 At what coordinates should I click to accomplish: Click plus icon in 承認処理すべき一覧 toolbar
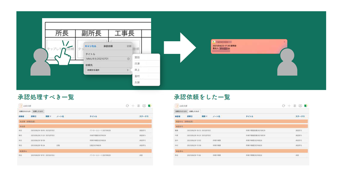[133, 106]
